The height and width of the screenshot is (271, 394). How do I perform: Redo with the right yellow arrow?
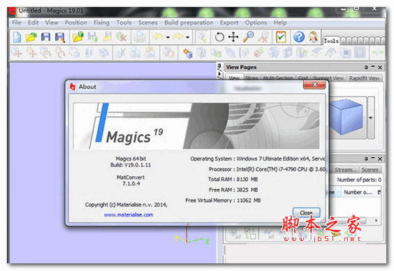coord(178,37)
